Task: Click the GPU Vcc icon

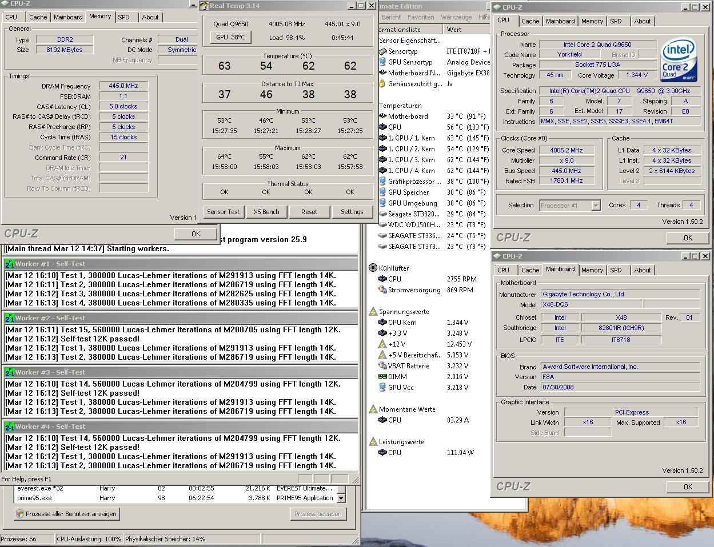Action: tap(382, 388)
